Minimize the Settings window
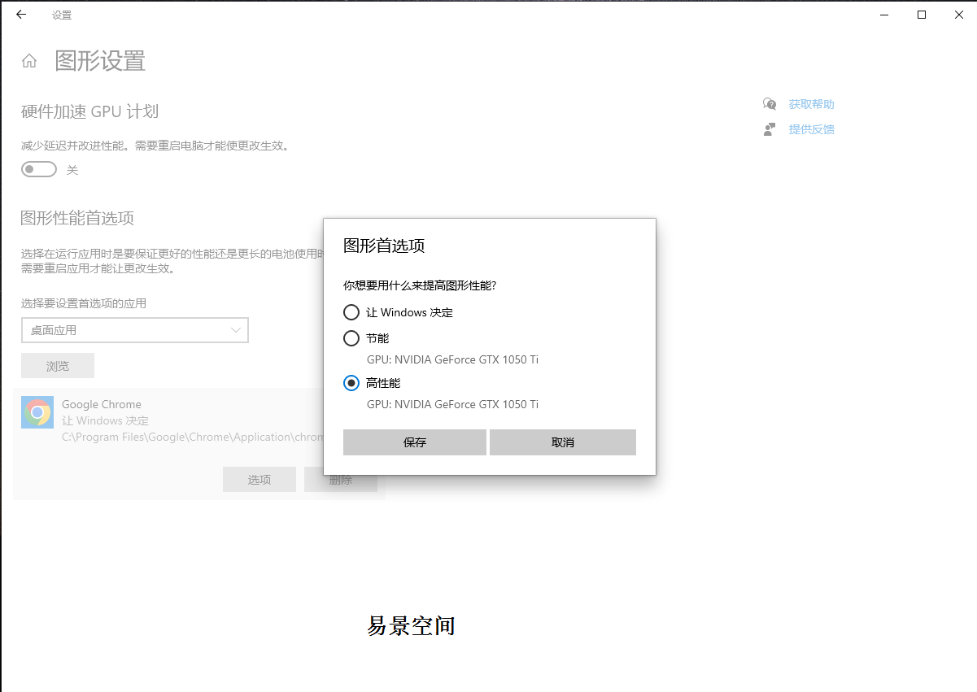Screen dimensions: 977x692 pos(884,15)
